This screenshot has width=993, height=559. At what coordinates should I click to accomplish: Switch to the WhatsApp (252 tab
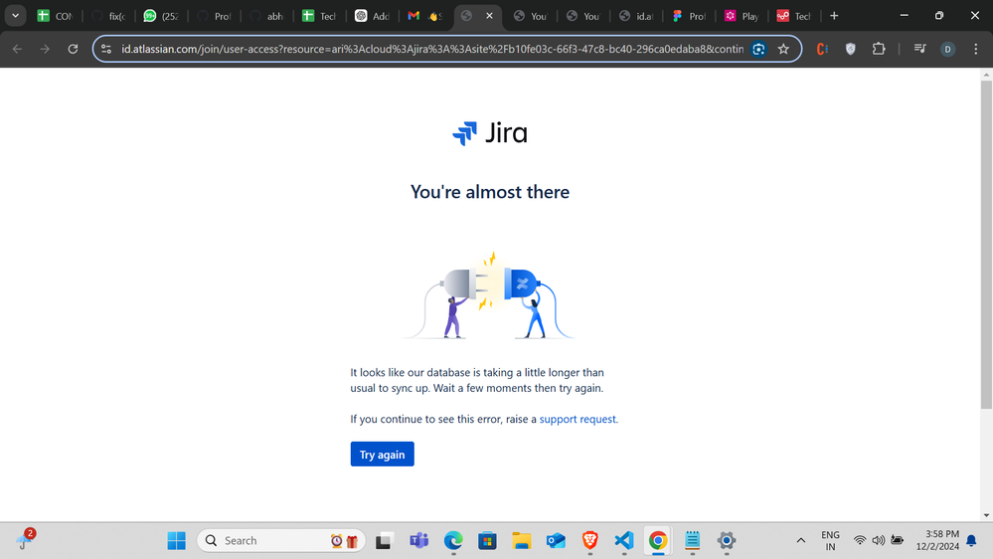(x=161, y=16)
